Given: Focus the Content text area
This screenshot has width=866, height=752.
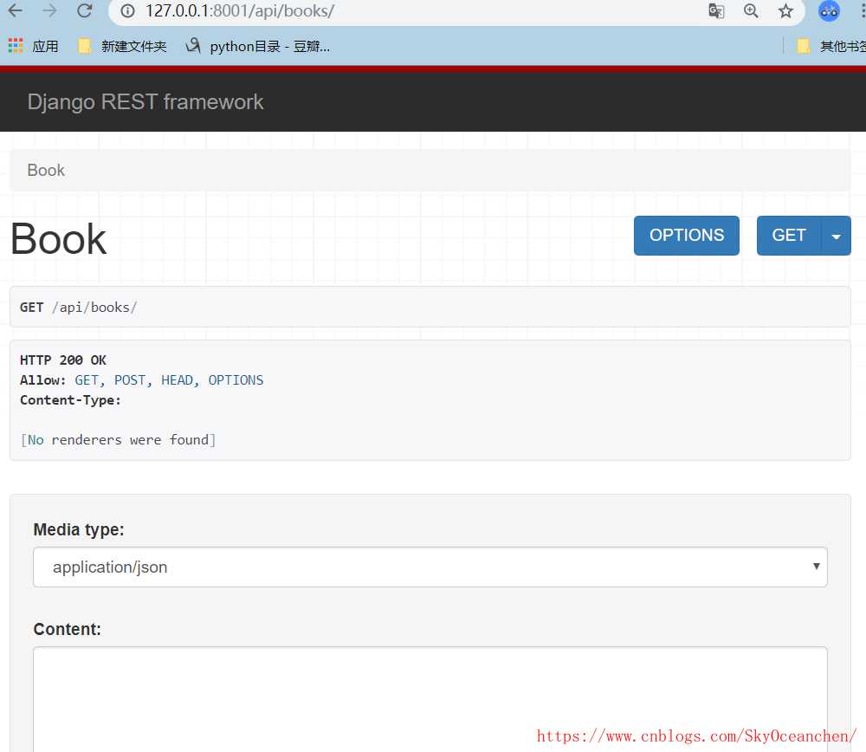Looking at the screenshot, I should pos(430,699).
